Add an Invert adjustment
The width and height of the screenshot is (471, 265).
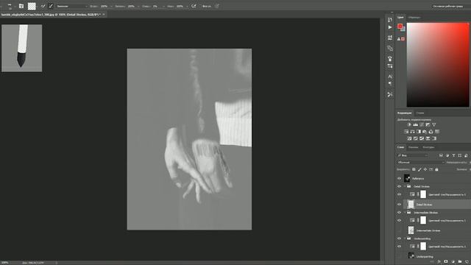pos(409,138)
